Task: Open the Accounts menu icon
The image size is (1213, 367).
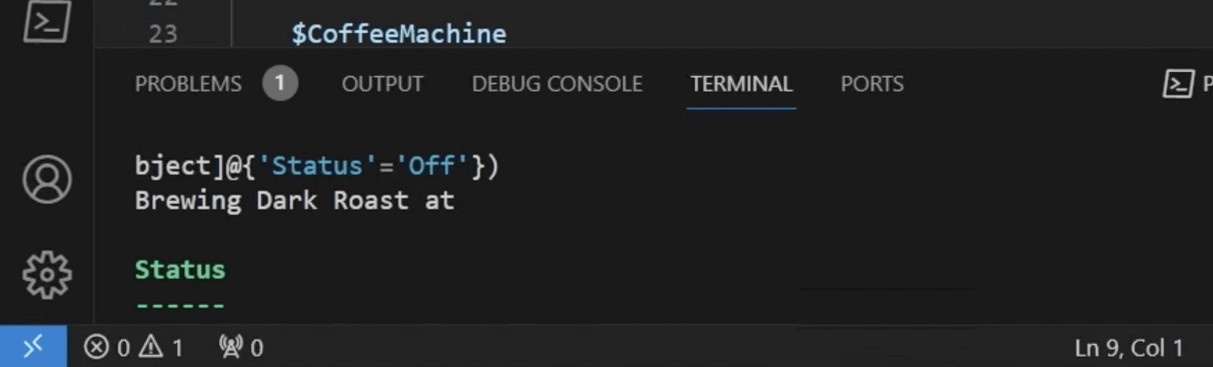Action: pyautogui.click(x=47, y=179)
